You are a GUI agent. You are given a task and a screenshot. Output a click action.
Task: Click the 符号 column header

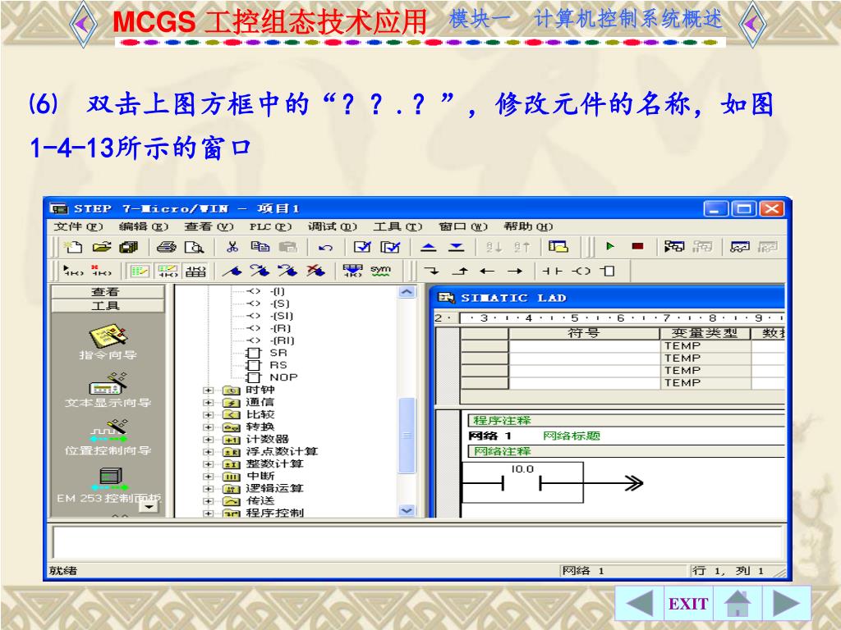(x=584, y=333)
